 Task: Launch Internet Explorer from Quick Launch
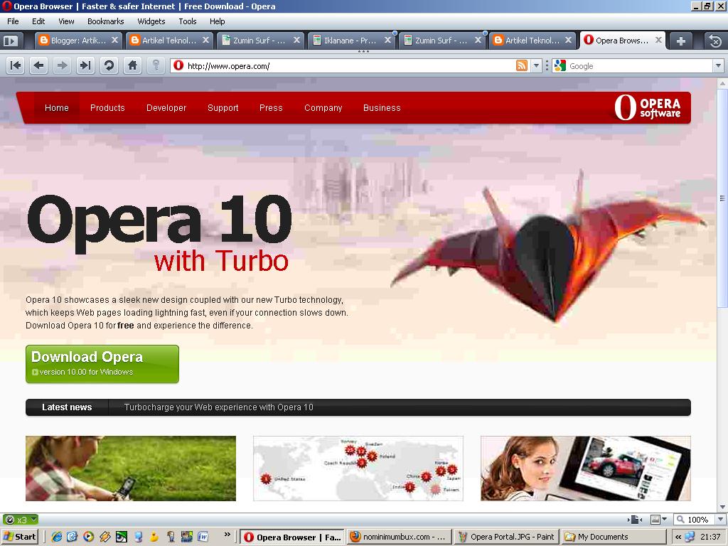click(x=57, y=537)
